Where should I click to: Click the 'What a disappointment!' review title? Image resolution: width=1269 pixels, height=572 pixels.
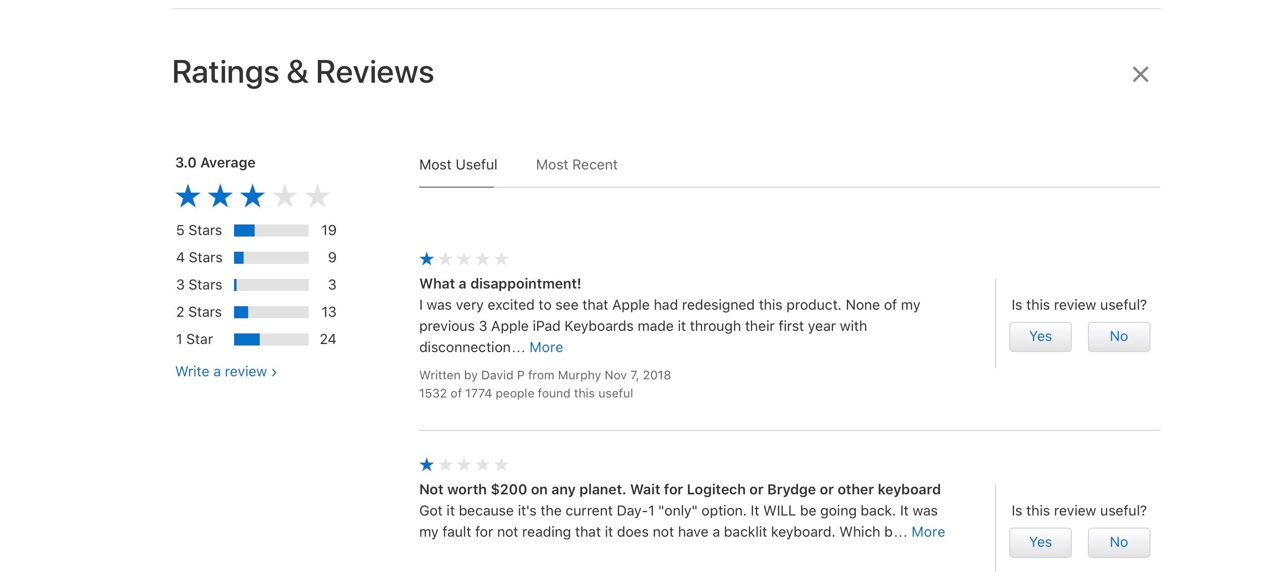tap(500, 284)
